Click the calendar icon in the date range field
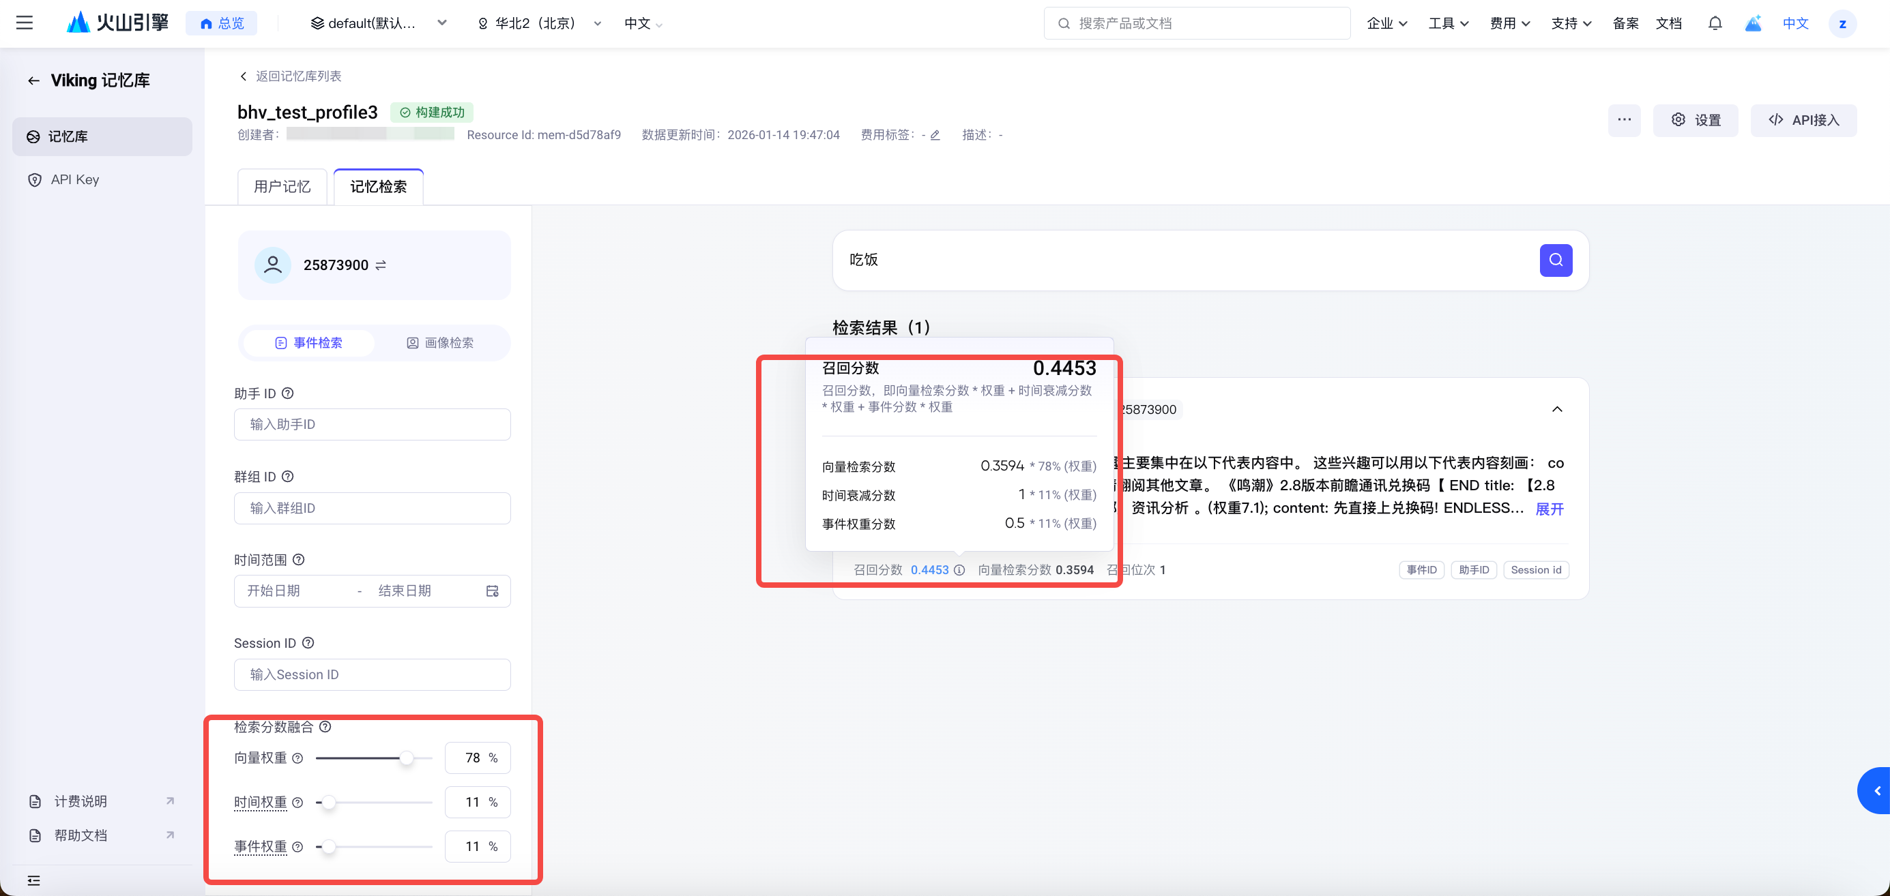The height and width of the screenshot is (896, 1890). 493,591
